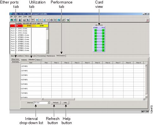Open the File menu
153x125 pixels.
click(x=11, y=16)
